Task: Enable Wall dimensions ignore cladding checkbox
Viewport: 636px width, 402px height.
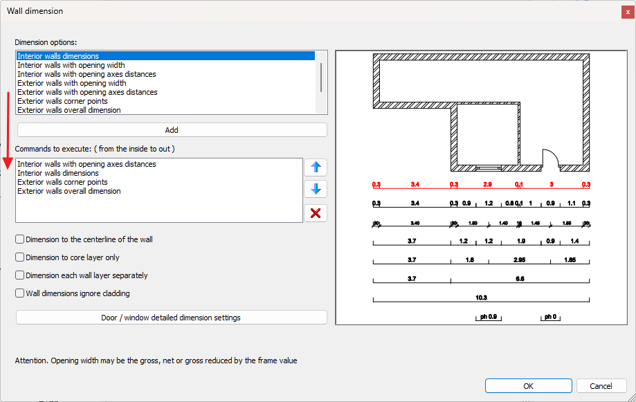Action: tap(20, 293)
